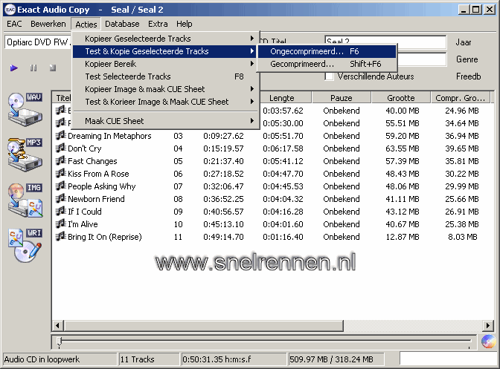Image resolution: width=500 pixels, height=369 pixels.
Task: Click the scrollbar left arrow
Action: click(x=58, y=326)
